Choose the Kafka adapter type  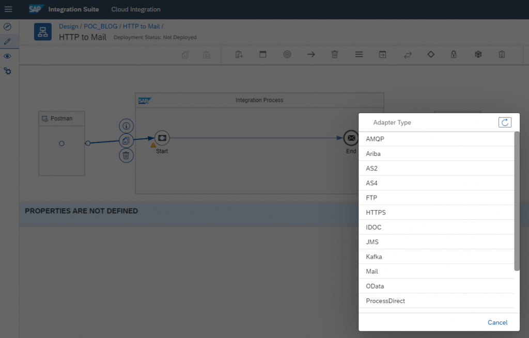click(436, 257)
